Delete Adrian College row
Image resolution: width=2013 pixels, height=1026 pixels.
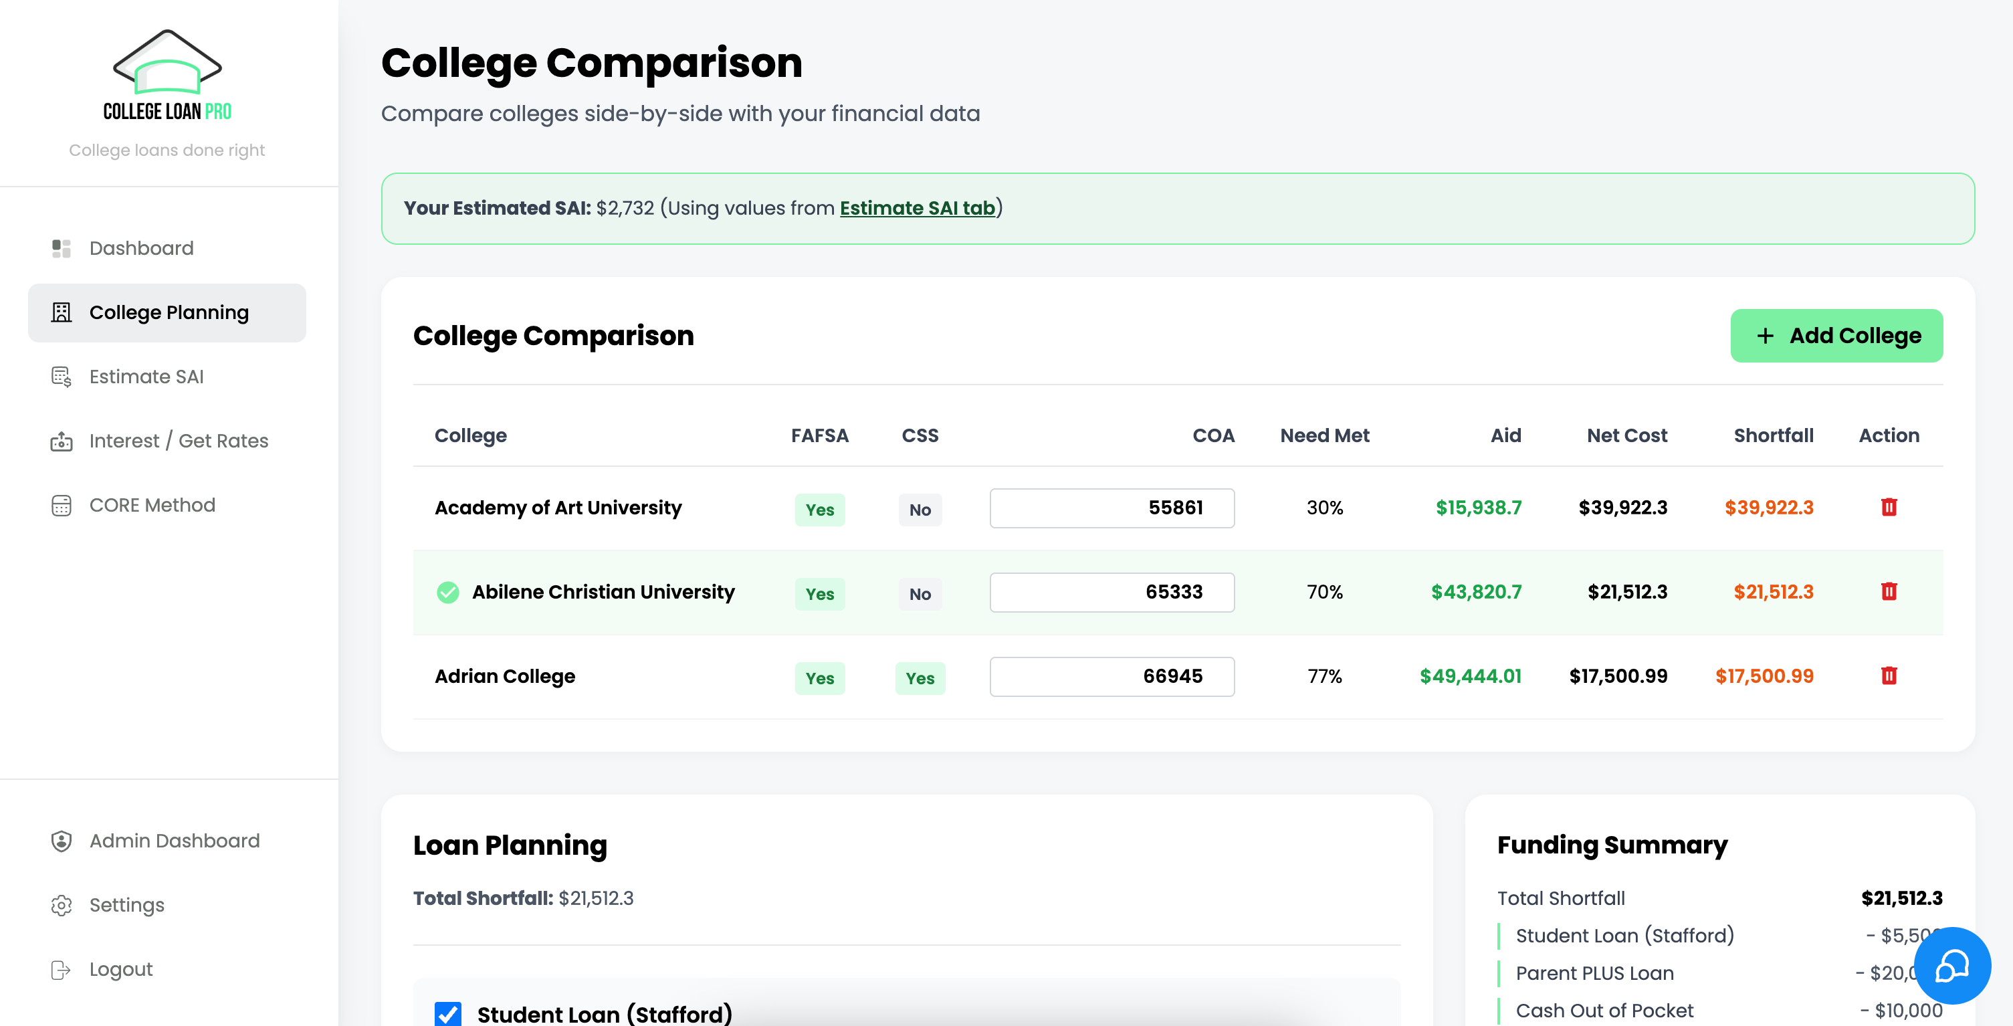point(1889,676)
